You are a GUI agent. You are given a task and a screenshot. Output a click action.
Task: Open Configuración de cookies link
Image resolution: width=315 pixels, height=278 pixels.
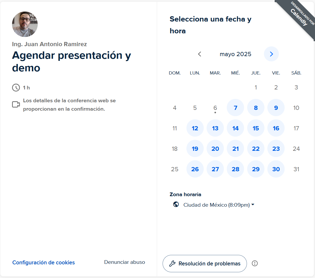tap(43, 263)
